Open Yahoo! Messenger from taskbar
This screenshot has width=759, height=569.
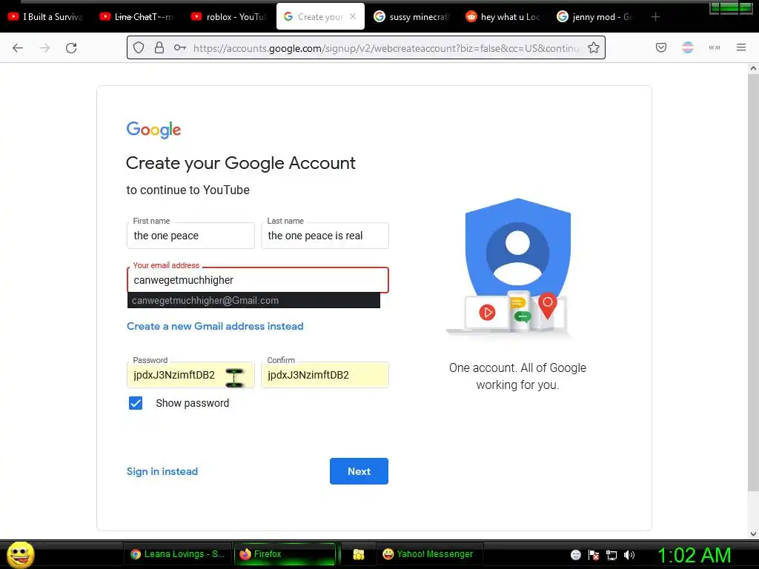428,554
